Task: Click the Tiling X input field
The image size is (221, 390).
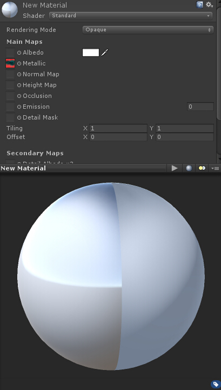Action: click(x=118, y=128)
